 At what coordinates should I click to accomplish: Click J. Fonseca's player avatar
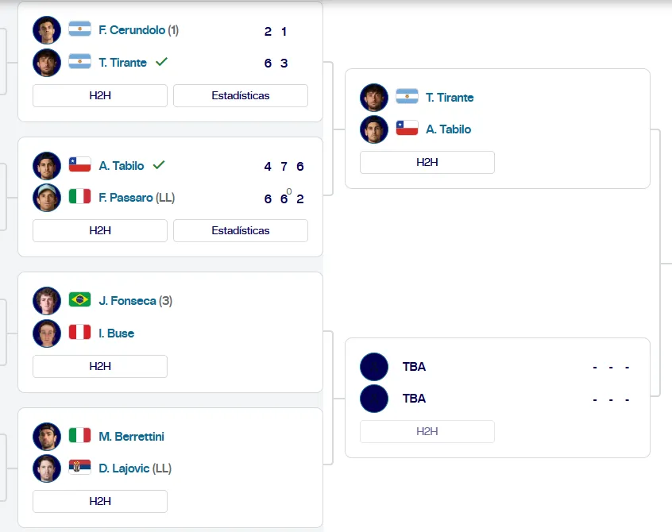click(x=47, y=301)
